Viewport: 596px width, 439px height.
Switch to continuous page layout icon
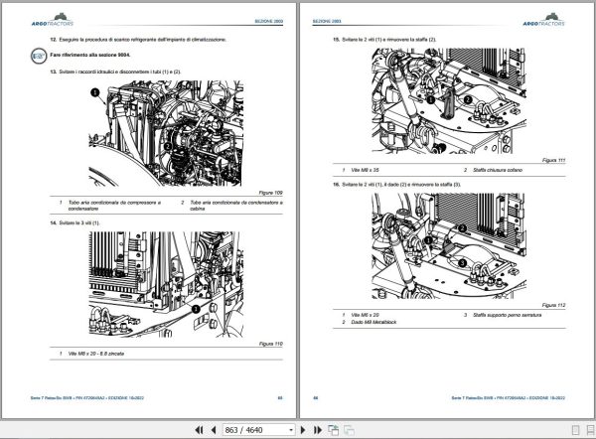pyautogui.click(x=591, y=430)
